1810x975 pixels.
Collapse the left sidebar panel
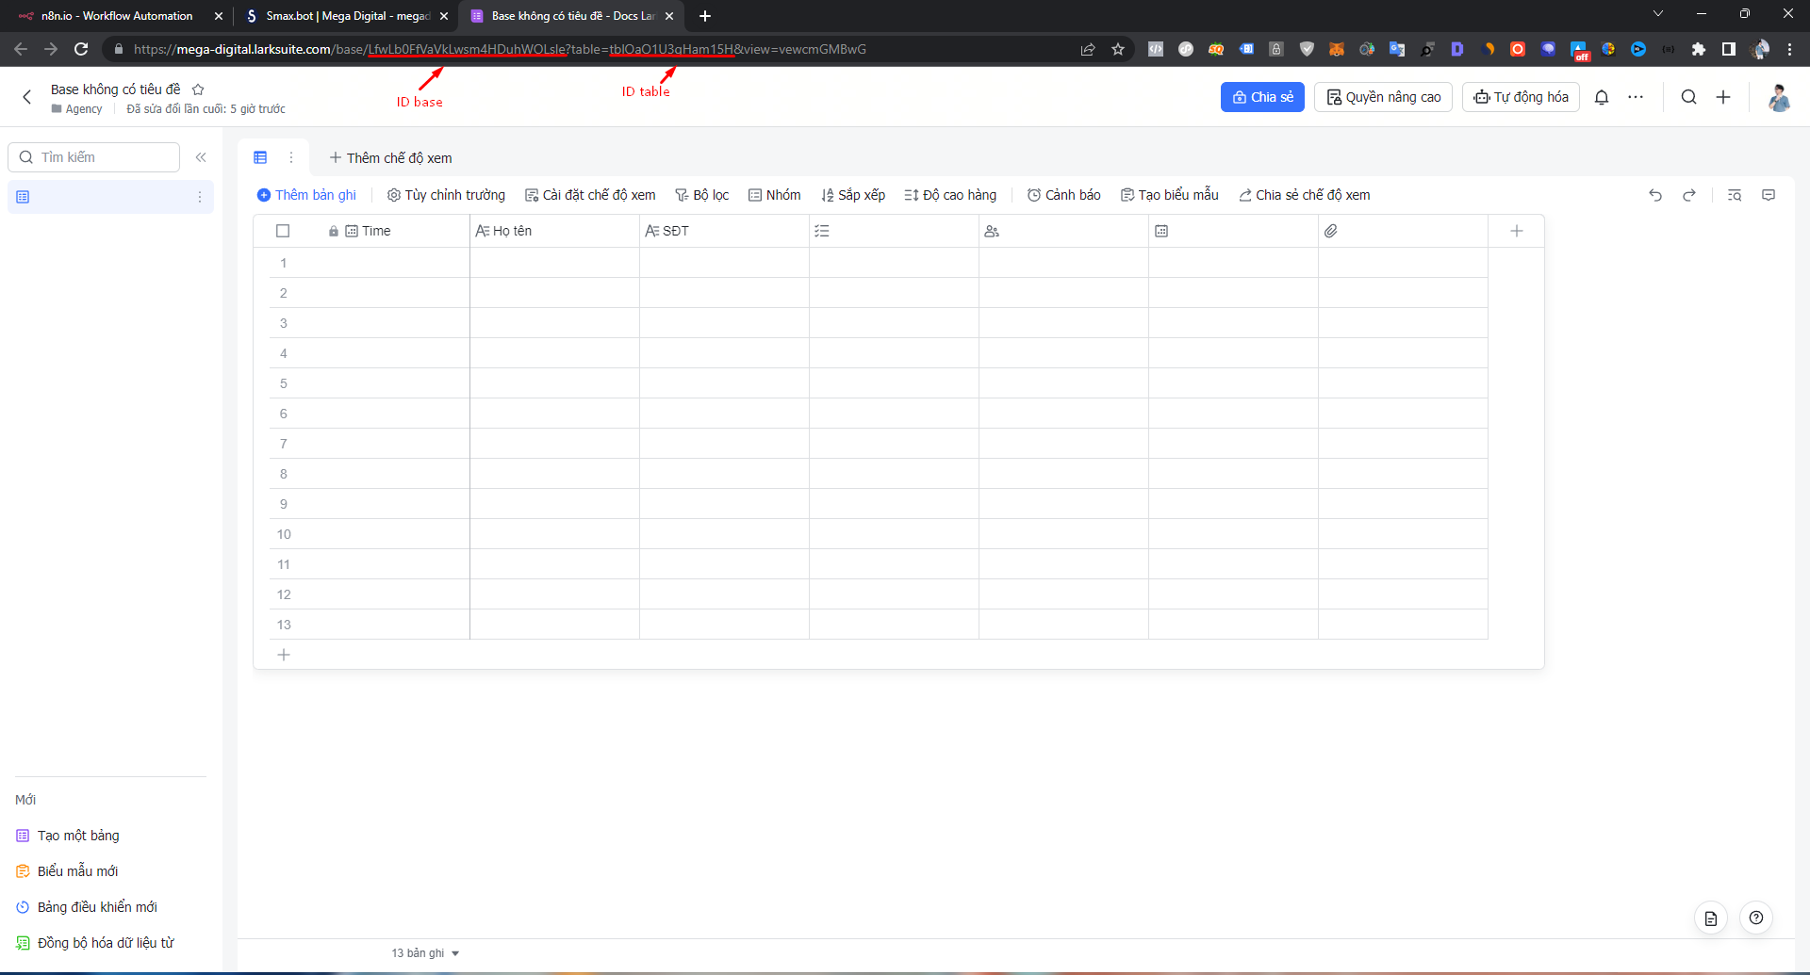201,157
